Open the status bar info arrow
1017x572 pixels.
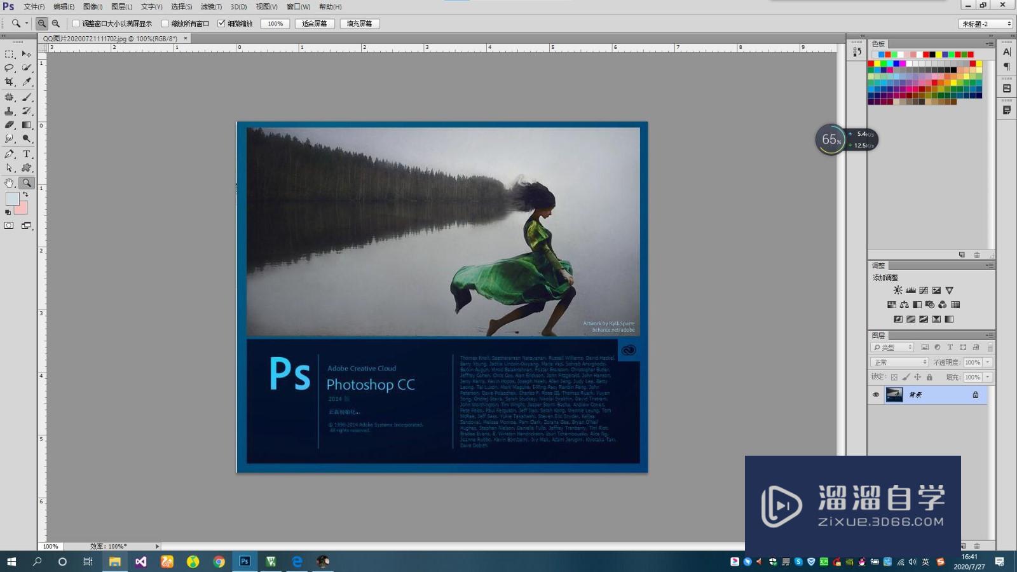[x=157, y=546]
